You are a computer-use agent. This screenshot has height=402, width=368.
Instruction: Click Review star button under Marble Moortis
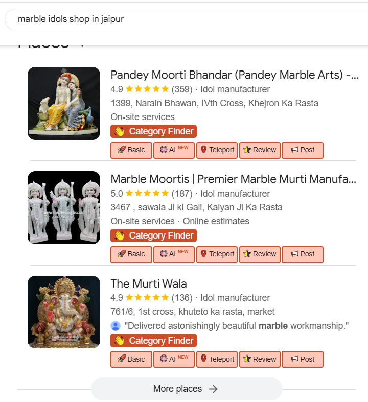coord(260,254)
